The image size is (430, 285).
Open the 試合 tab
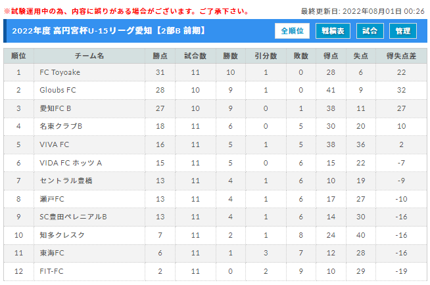pos(370,31)
